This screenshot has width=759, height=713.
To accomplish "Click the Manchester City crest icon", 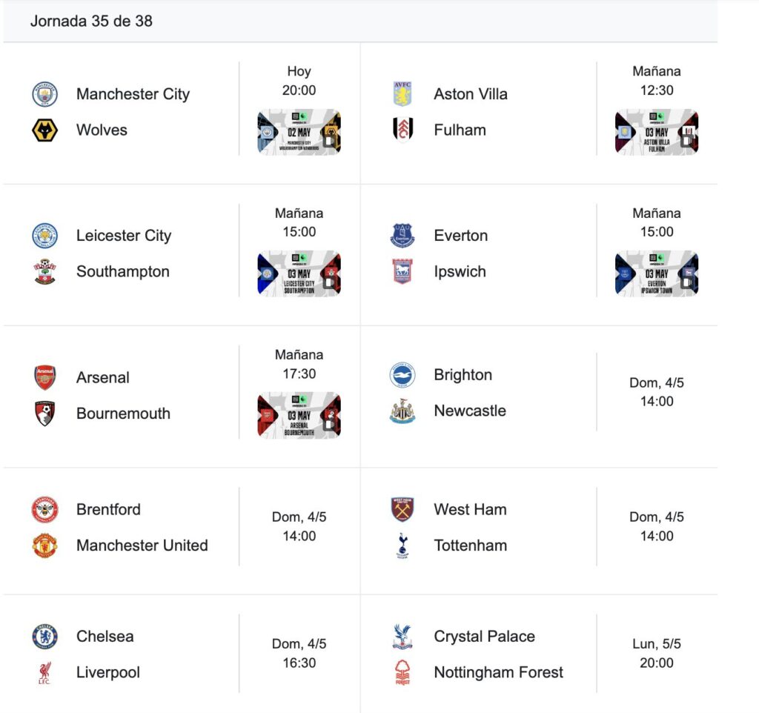I will [44, 94].
